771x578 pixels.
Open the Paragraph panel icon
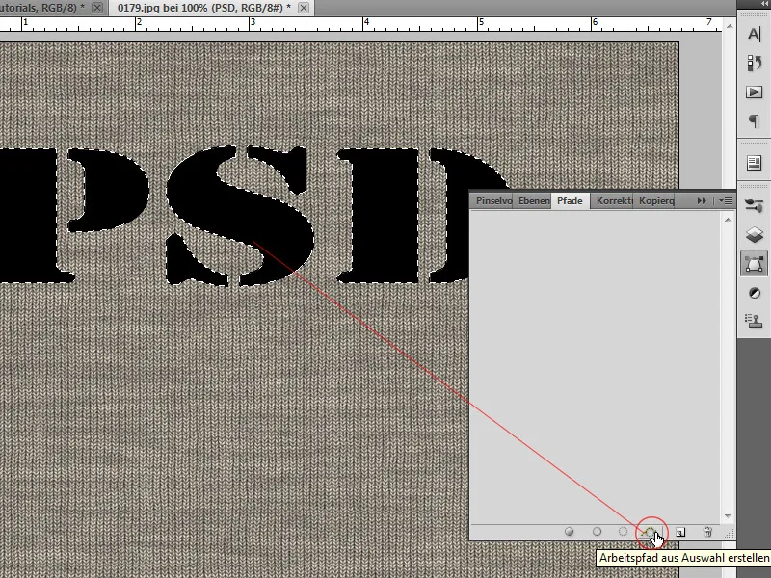[754, 120]
